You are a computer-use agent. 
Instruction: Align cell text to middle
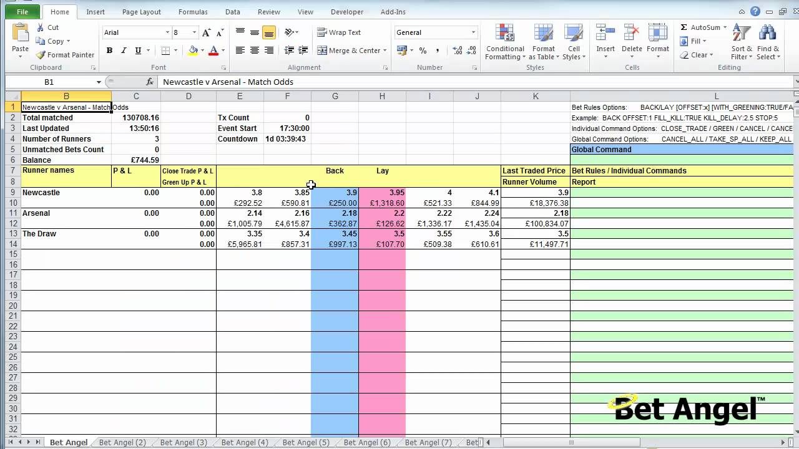click(254, 32)
